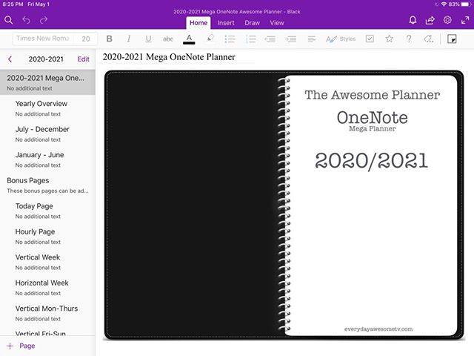Tap Edit in the page list
This screenshot has height=356, width=474.
[x=83, y=59]
